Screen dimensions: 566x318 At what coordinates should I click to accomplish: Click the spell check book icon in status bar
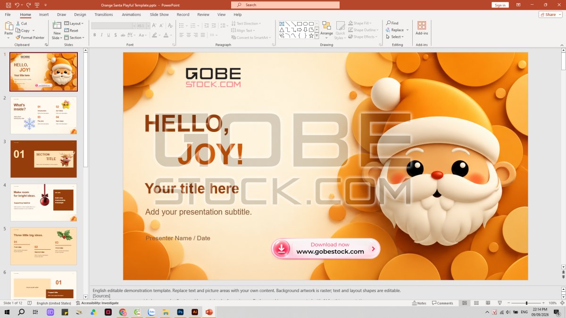29,303
